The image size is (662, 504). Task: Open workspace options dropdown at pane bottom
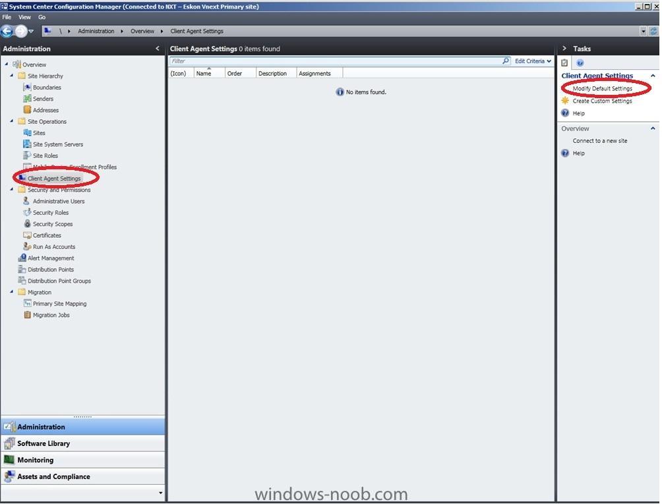(x=160, y=493)
